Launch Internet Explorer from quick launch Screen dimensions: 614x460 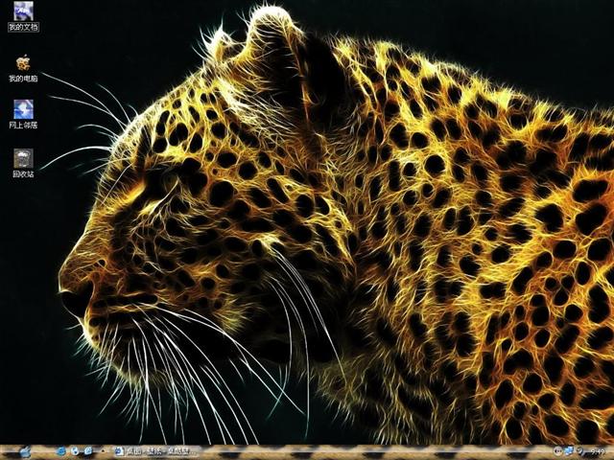click(x=60, y=451)
